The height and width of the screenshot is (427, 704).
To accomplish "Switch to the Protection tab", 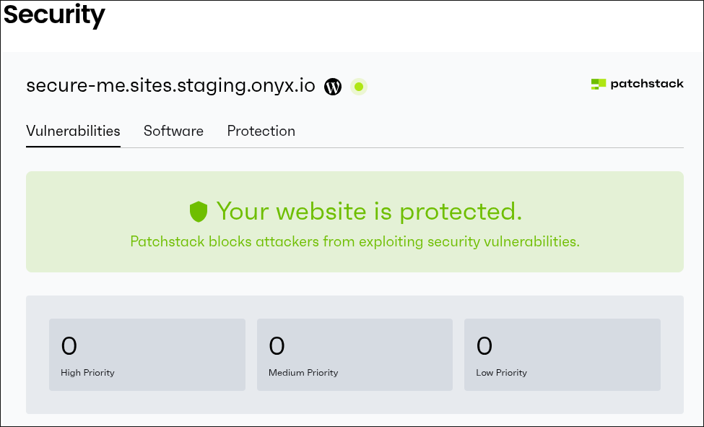I will click(261, 131).
